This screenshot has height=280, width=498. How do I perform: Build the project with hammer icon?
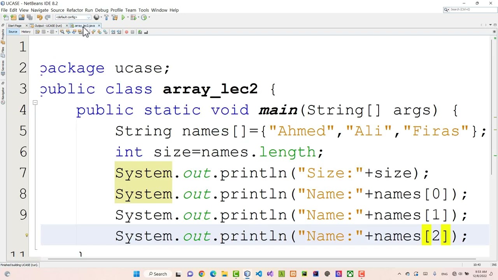click(x=106, y=17)
